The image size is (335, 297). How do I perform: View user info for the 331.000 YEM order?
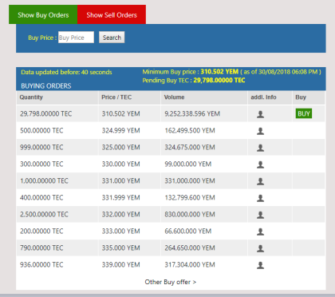(x=260, y=181)
